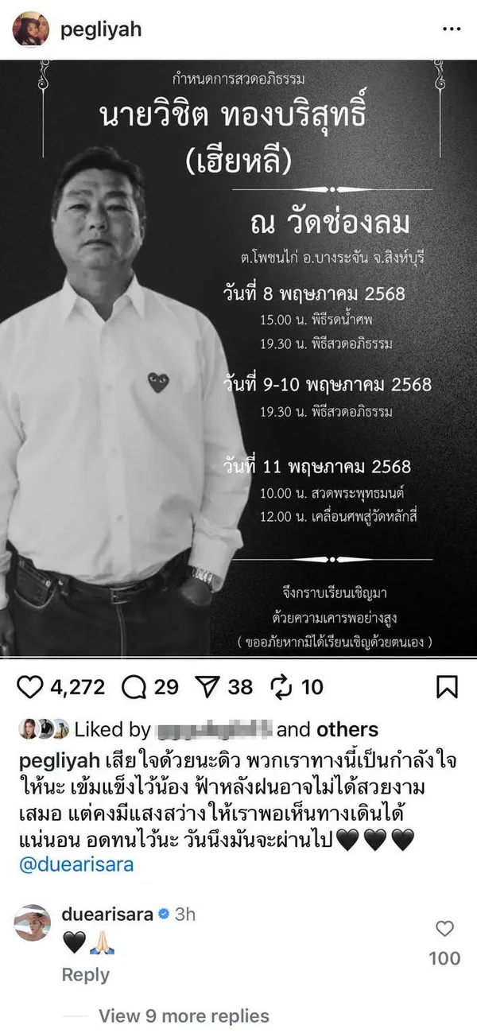View the list of others who liked
The width and height of the screenshot is (477, 1033).
[x=347, y=729]
